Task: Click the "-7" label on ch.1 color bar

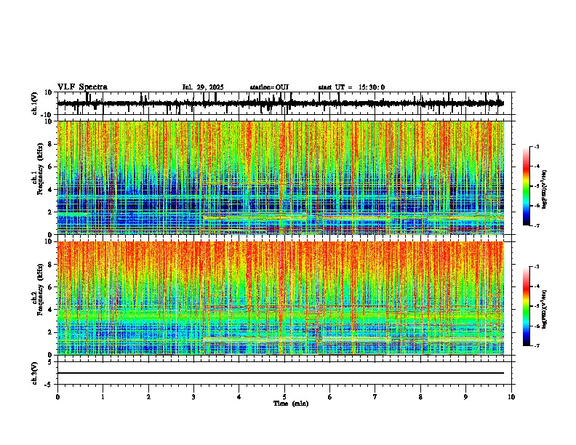Action: (536, 225)
